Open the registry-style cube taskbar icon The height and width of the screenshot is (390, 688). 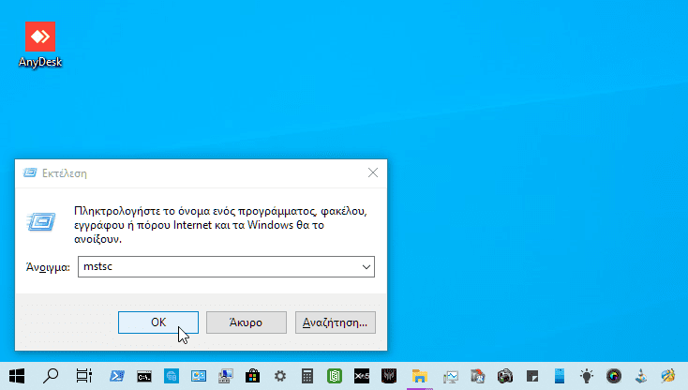tap(477, 376)
